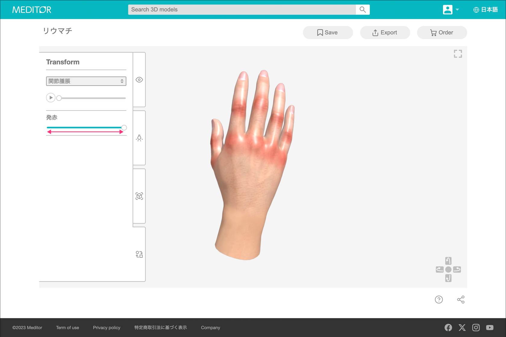
Task: Select the Transform shapes panel tab
Action: tap(139, 254)
